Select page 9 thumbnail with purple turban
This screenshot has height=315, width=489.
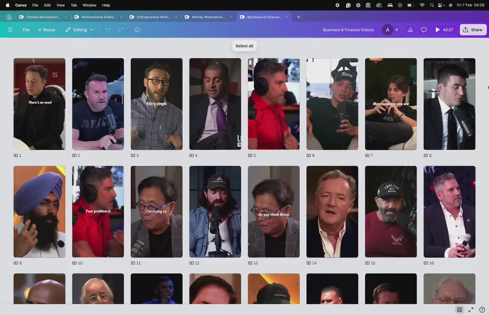click(39, 212)
